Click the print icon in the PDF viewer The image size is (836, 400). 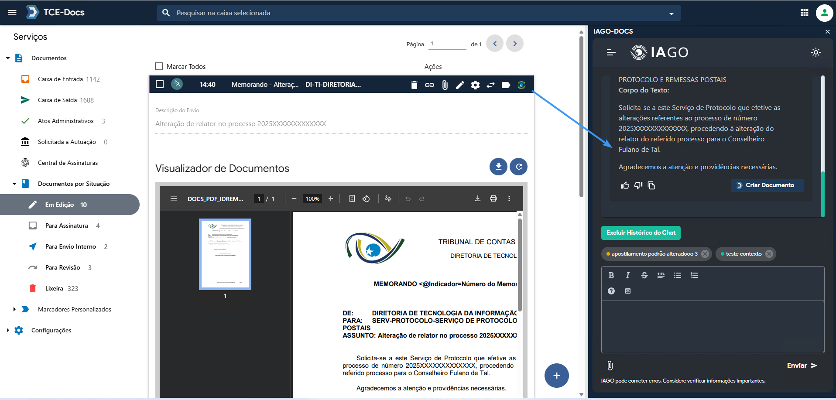493,198
